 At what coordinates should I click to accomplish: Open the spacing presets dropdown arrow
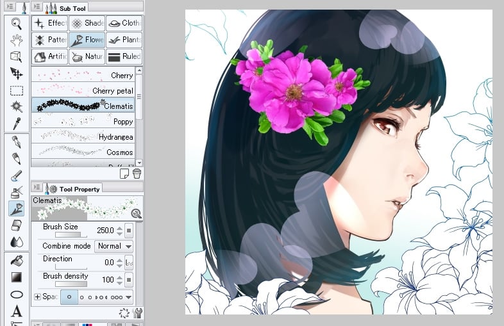pos(129,297)
